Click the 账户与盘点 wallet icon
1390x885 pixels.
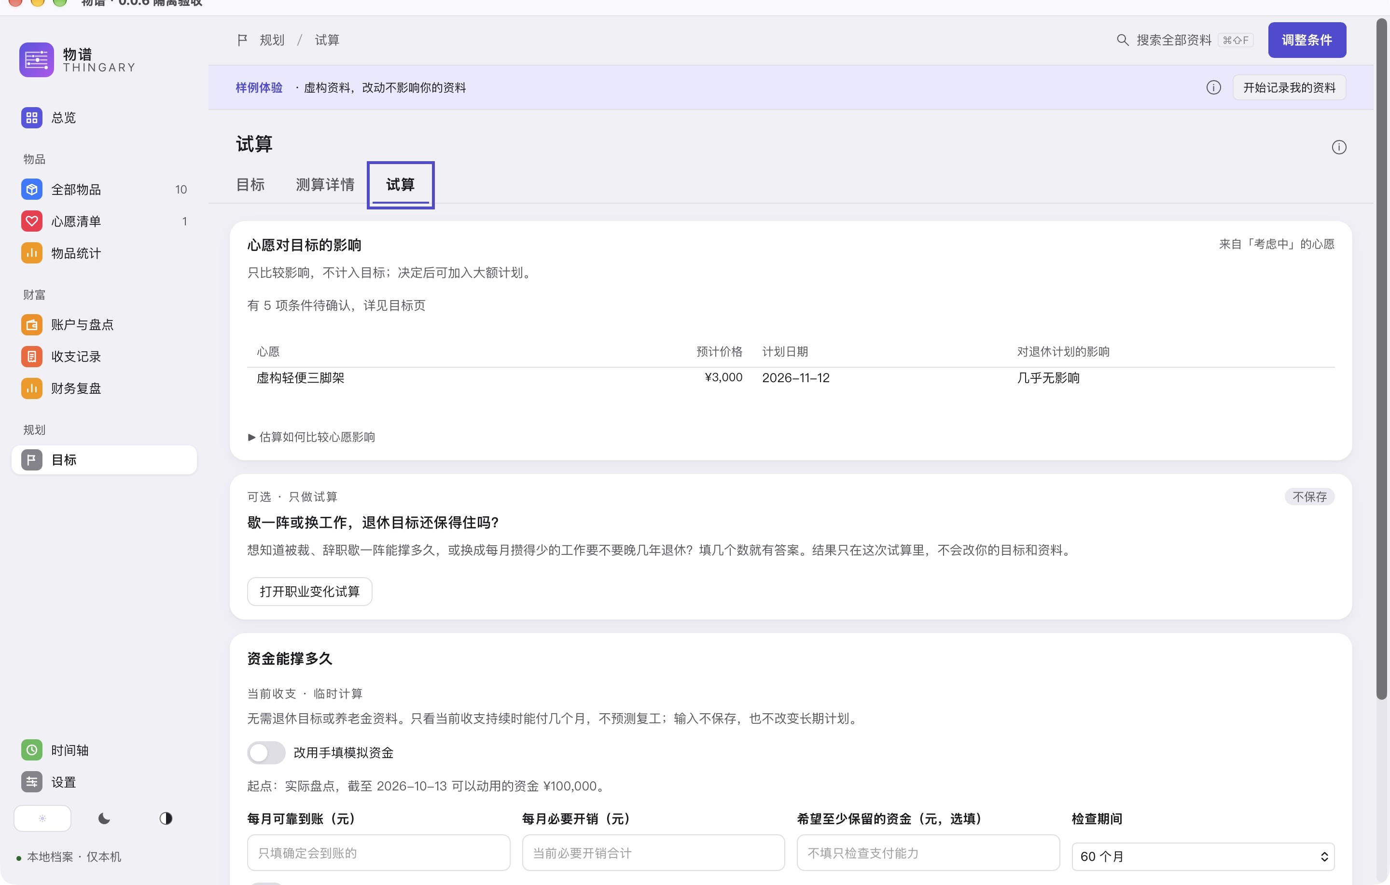pyautogui.click(x=32, y=324)
